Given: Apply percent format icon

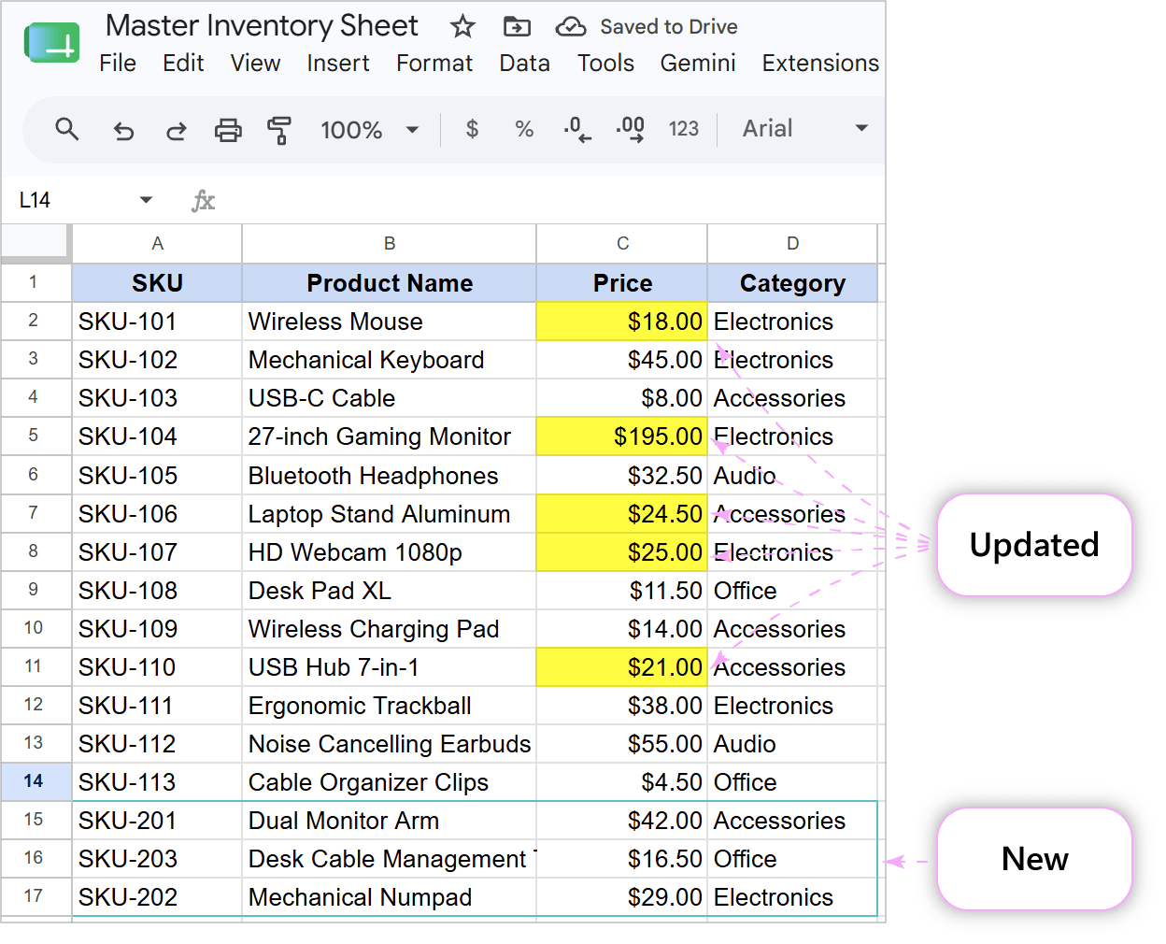Looking at the screenshot, I should click(524, 129).
